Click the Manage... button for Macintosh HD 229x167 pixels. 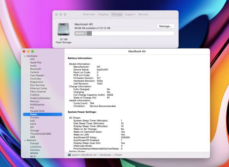point(165,26)
